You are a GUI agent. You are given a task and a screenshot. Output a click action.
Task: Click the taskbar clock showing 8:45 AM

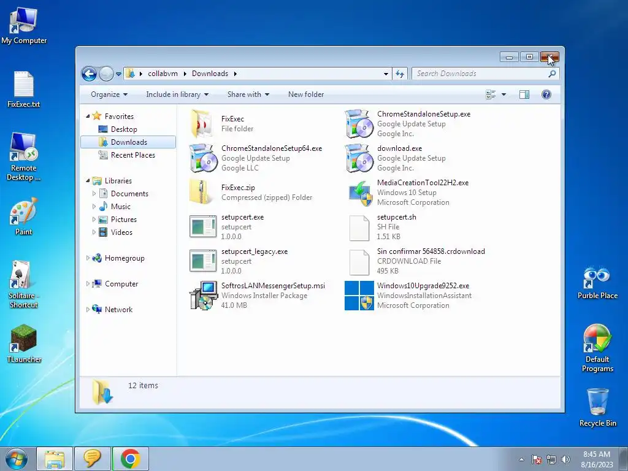coord(597,459)
